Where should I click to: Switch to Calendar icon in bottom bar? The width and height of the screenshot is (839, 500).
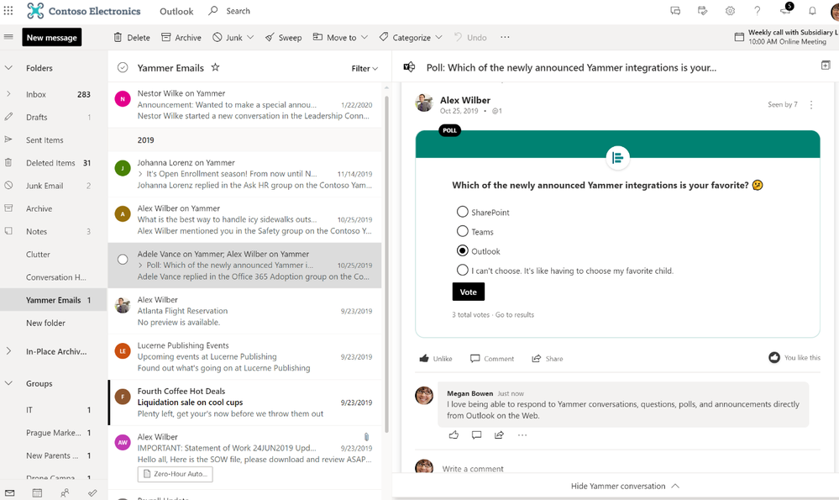point(37,493)
